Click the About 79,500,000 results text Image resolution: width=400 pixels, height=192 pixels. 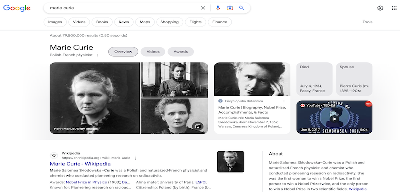pyautogui.click(x=88, y=35)
